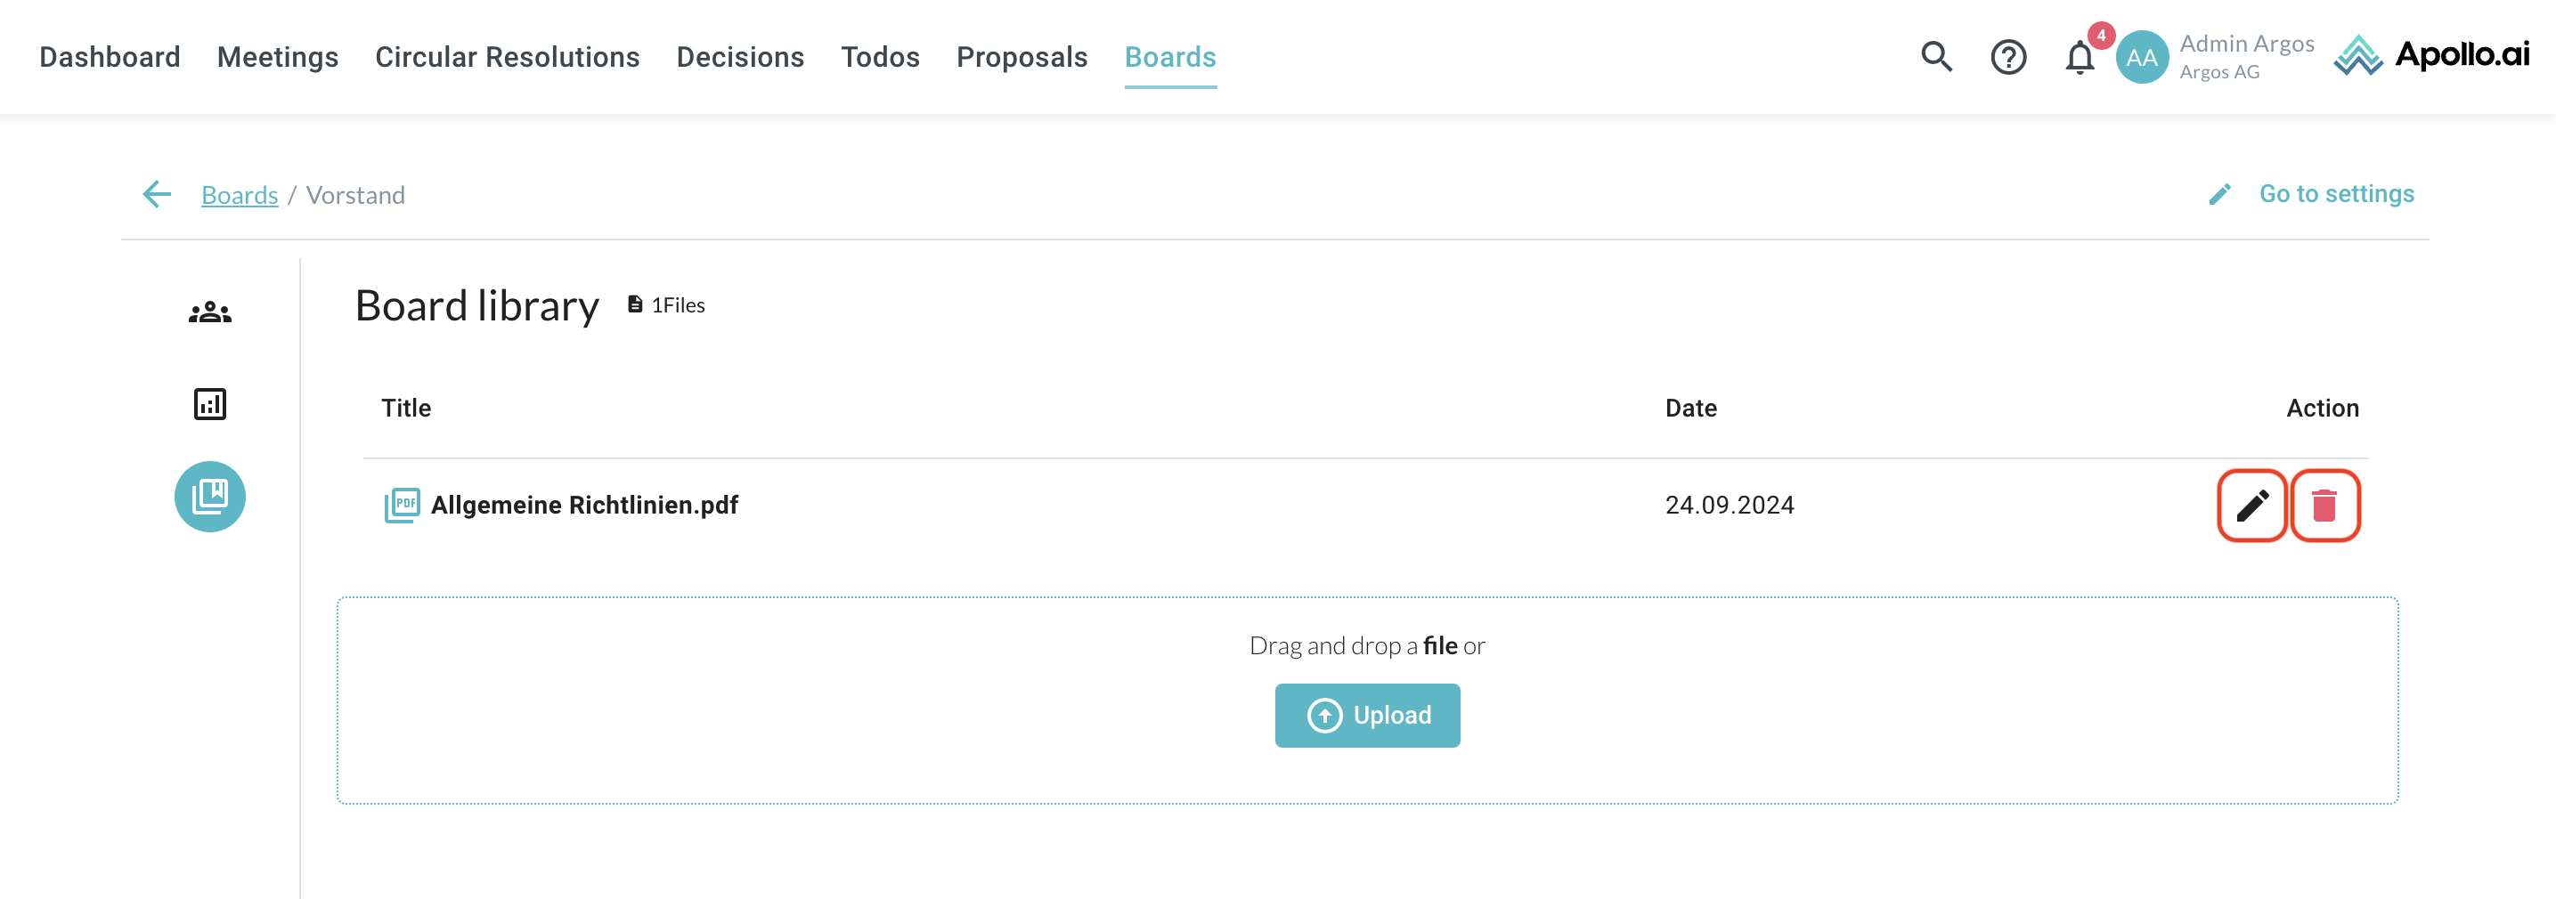Click the back arrow icon
The image size is (2556, 899).
point(157,194)
